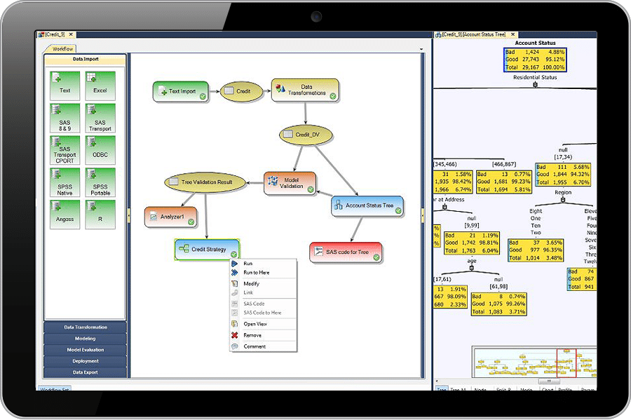This screenshot has height=420, width=631.
Task: Close the Credit_9 document tab
Action: coord(71,34)
